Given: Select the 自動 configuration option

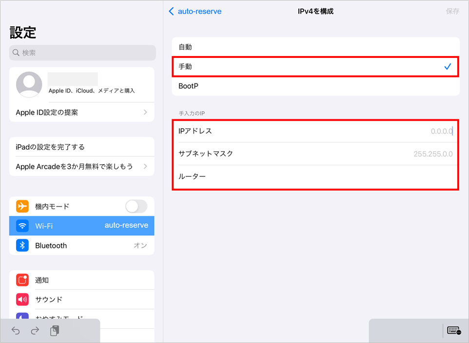Looking at the screenshot, I should pyautogui.click(x=315, y=47).
